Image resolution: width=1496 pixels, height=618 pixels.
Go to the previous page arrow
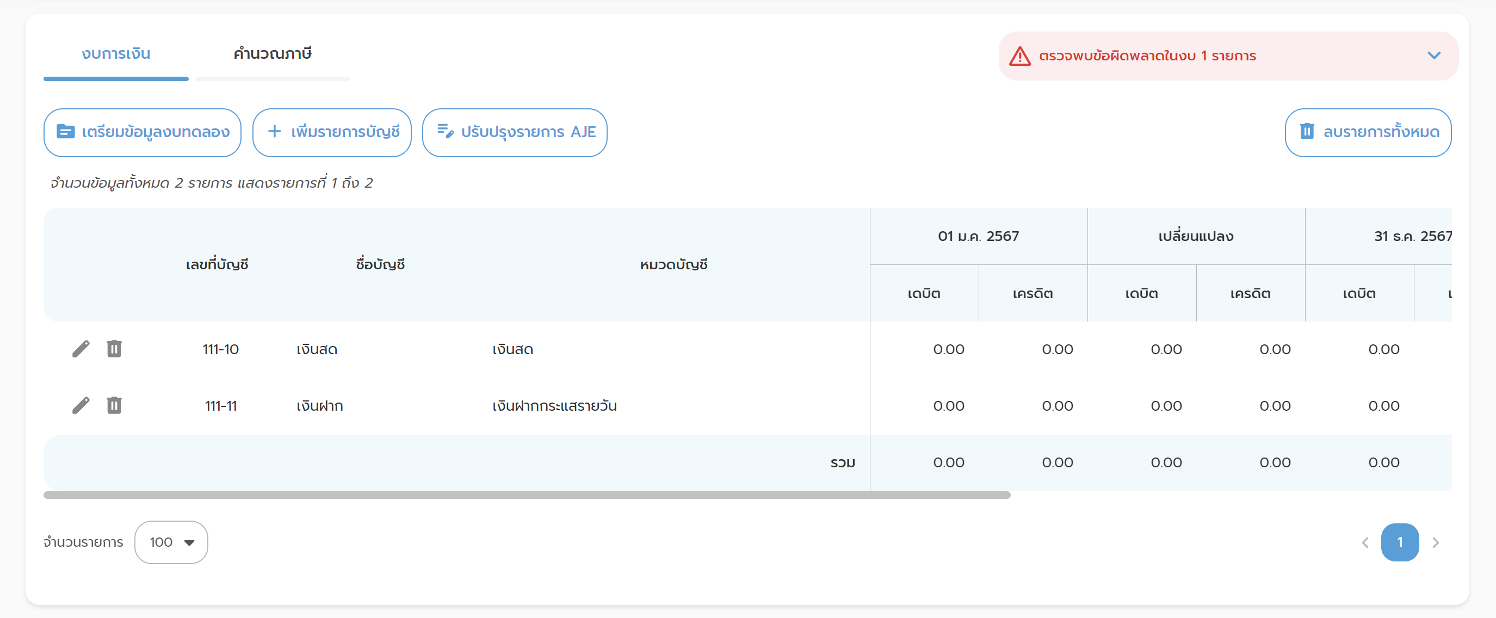pos(1365,542)
